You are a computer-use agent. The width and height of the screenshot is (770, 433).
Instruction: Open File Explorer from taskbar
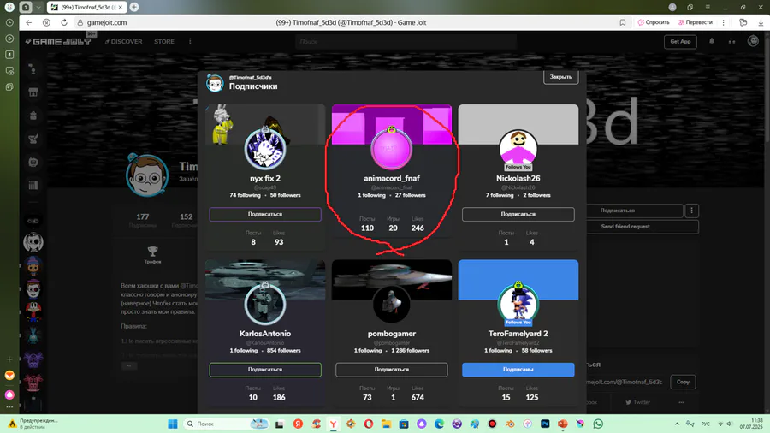tap(386, 424)
